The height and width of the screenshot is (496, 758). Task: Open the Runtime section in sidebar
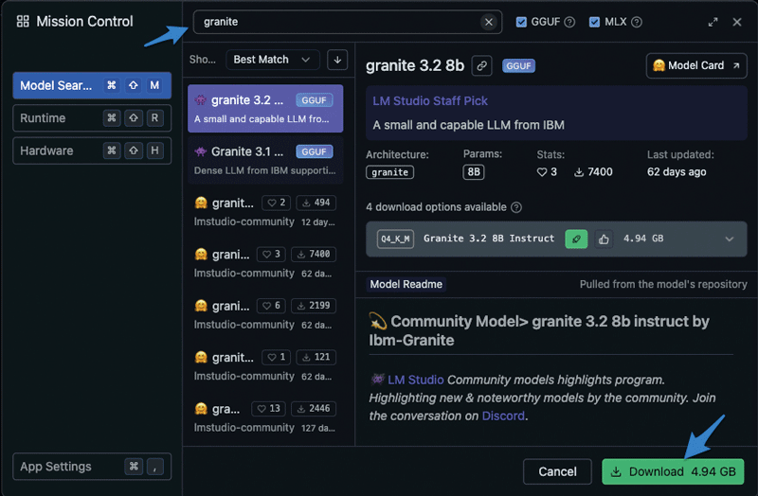(x=92, y=118)
